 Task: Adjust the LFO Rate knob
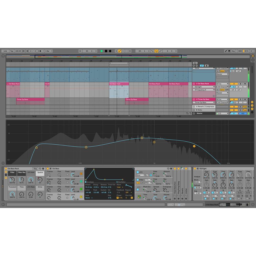(31, 194)
